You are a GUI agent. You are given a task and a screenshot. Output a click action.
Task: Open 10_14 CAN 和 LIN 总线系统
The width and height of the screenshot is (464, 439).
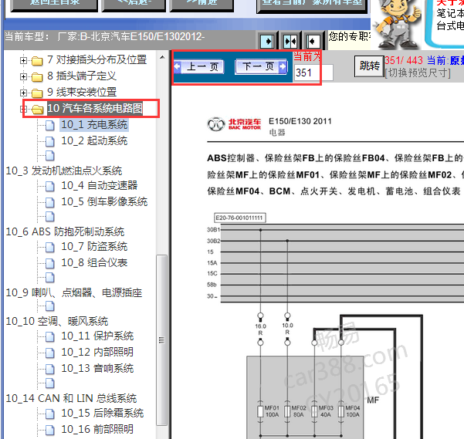pyautogui.click(x=71, y=399)
